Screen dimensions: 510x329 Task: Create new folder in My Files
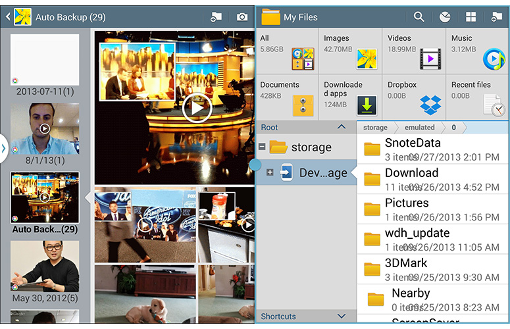pos(496,17)
